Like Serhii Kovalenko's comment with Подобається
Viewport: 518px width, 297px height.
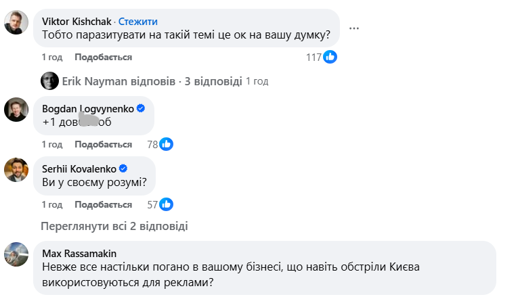pyautogui.click(x=103, y=204)
